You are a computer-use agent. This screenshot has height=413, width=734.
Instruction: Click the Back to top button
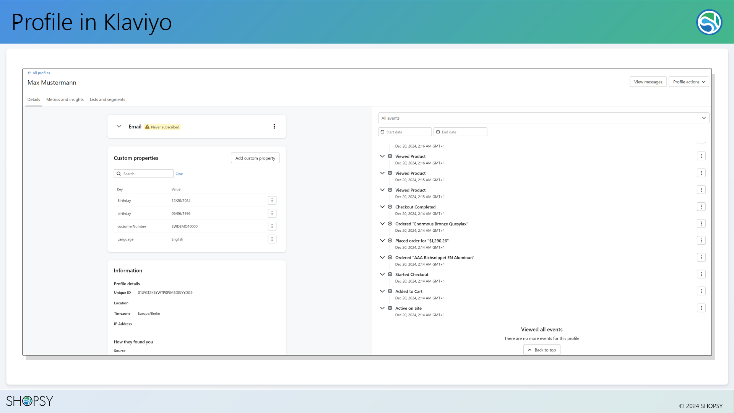[x=542, y=350]
